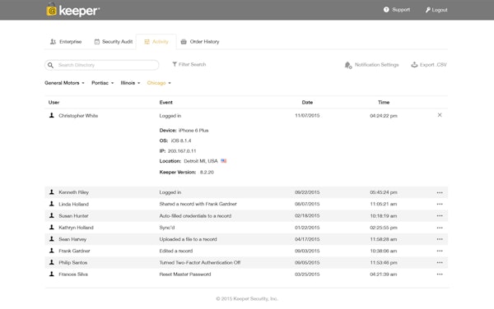The image size is (494, 309).
Task: Expand details for Frank Gardner row ellipsis
Action: coord(440,251)
